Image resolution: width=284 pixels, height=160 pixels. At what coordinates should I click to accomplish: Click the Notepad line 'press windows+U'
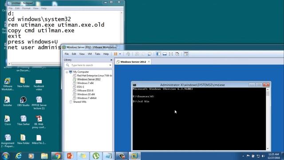click(32, 42)
